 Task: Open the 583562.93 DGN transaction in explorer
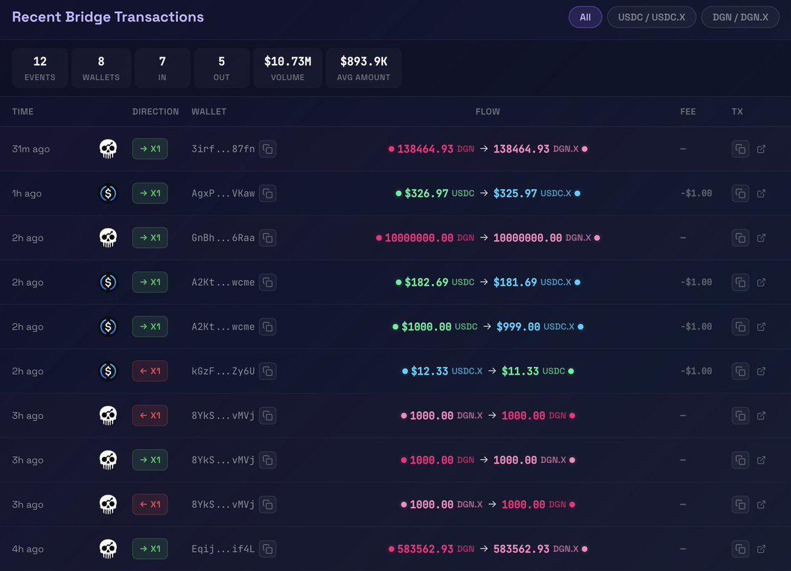click(761, 549)
